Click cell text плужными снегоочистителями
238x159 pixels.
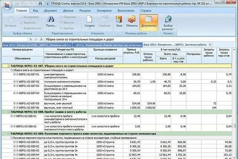click(62, 82)
